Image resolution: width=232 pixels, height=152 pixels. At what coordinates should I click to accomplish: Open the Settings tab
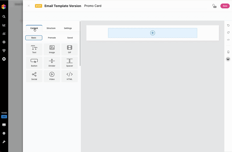[68, 28]
